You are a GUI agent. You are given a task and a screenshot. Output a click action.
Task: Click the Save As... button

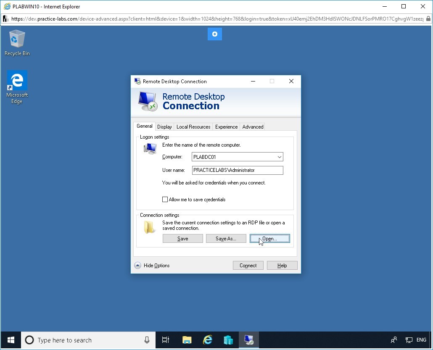226,239
